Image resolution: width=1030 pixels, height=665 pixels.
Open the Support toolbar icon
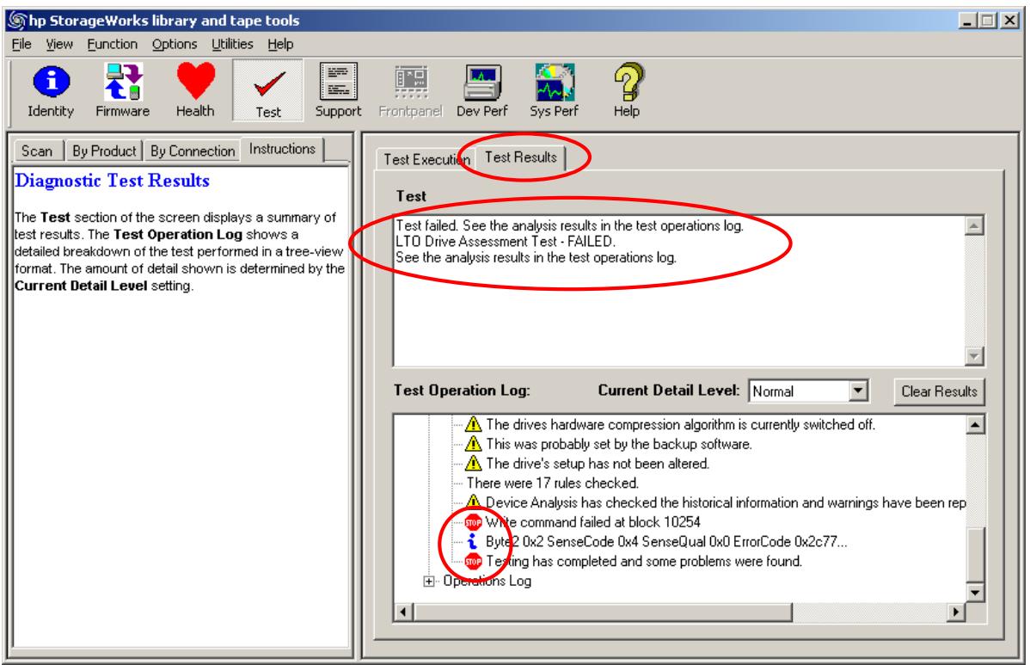(338, 91)
